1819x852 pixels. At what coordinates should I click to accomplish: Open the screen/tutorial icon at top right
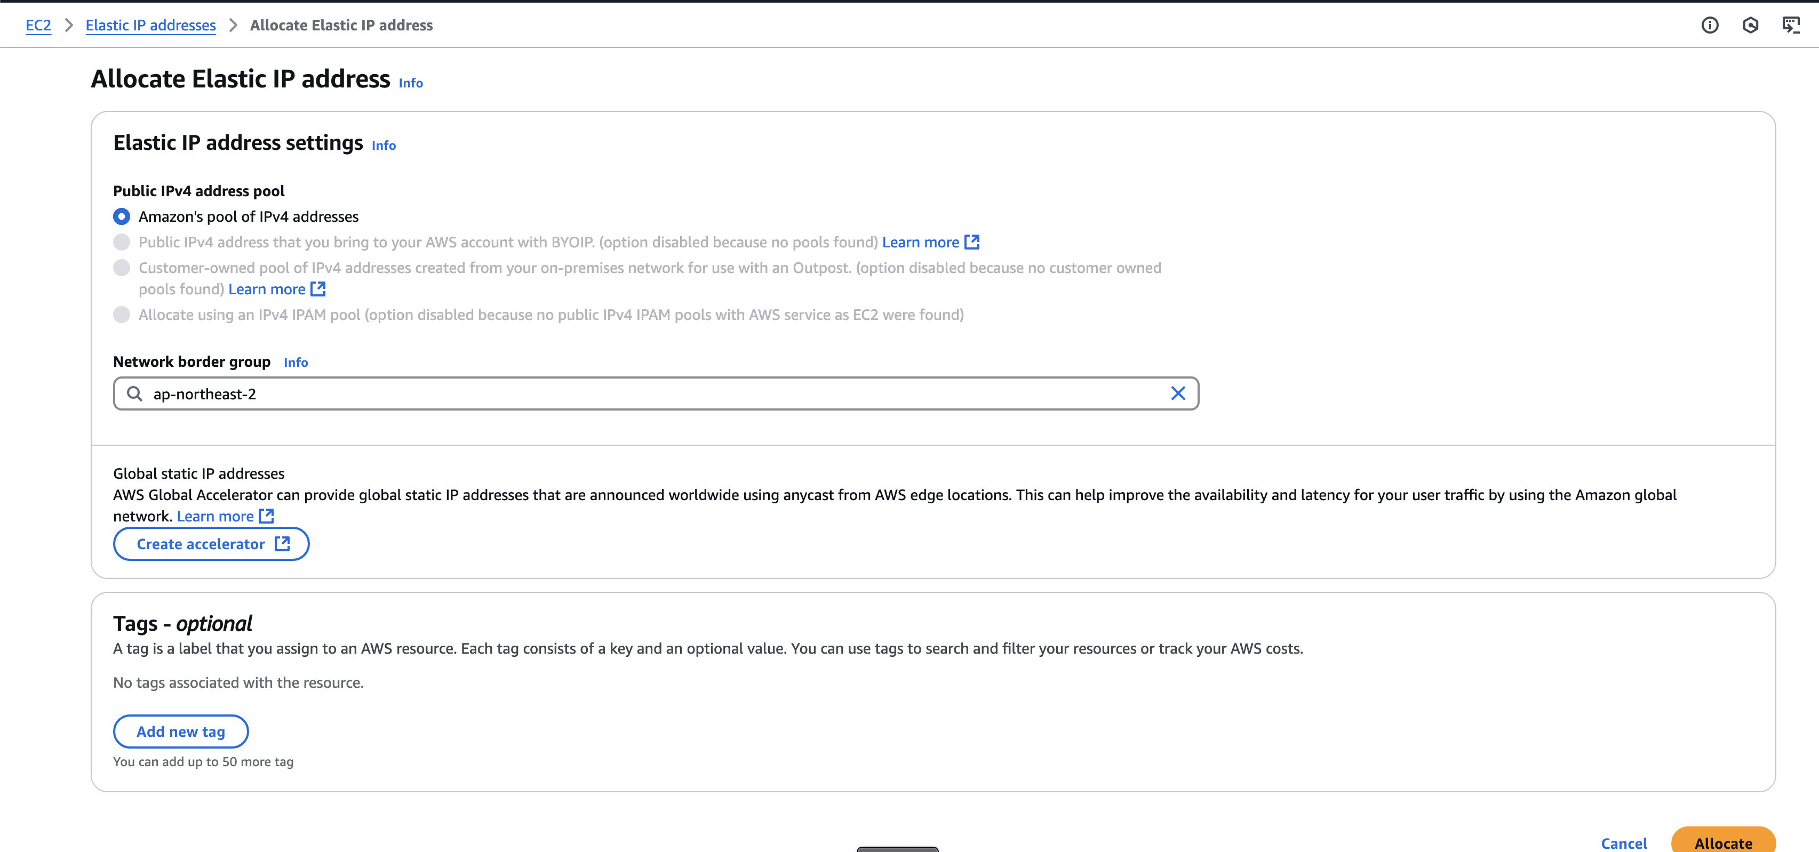tap(1791, 26)
